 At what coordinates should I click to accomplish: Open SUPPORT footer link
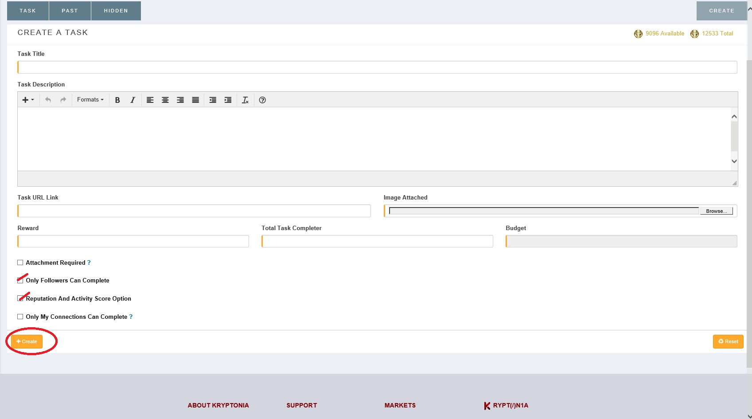[x=302, y=405]
